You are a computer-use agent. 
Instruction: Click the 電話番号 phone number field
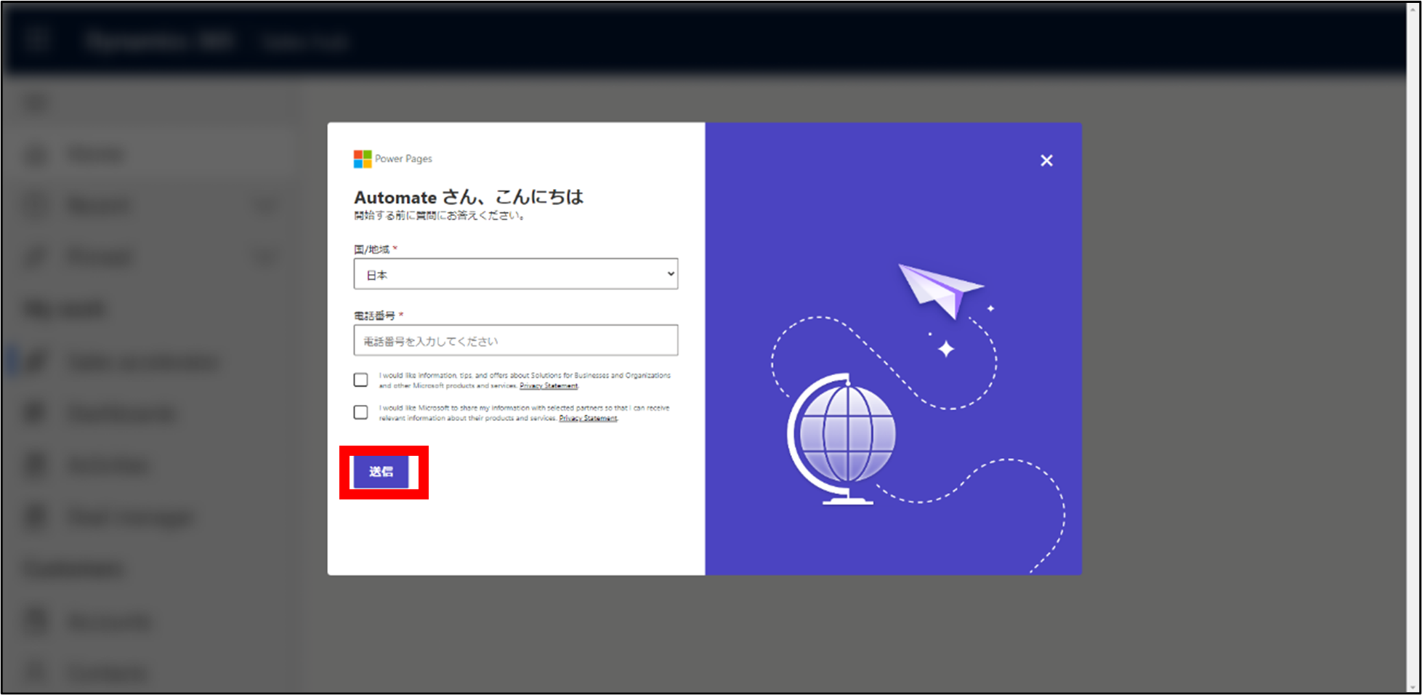(515, 340)
